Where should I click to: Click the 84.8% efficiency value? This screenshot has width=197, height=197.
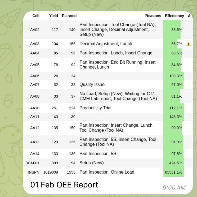tap(177, 65)
